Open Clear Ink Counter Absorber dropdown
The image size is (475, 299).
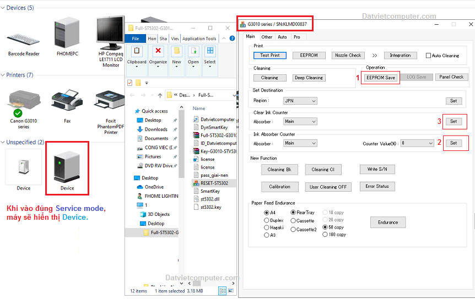300,121
